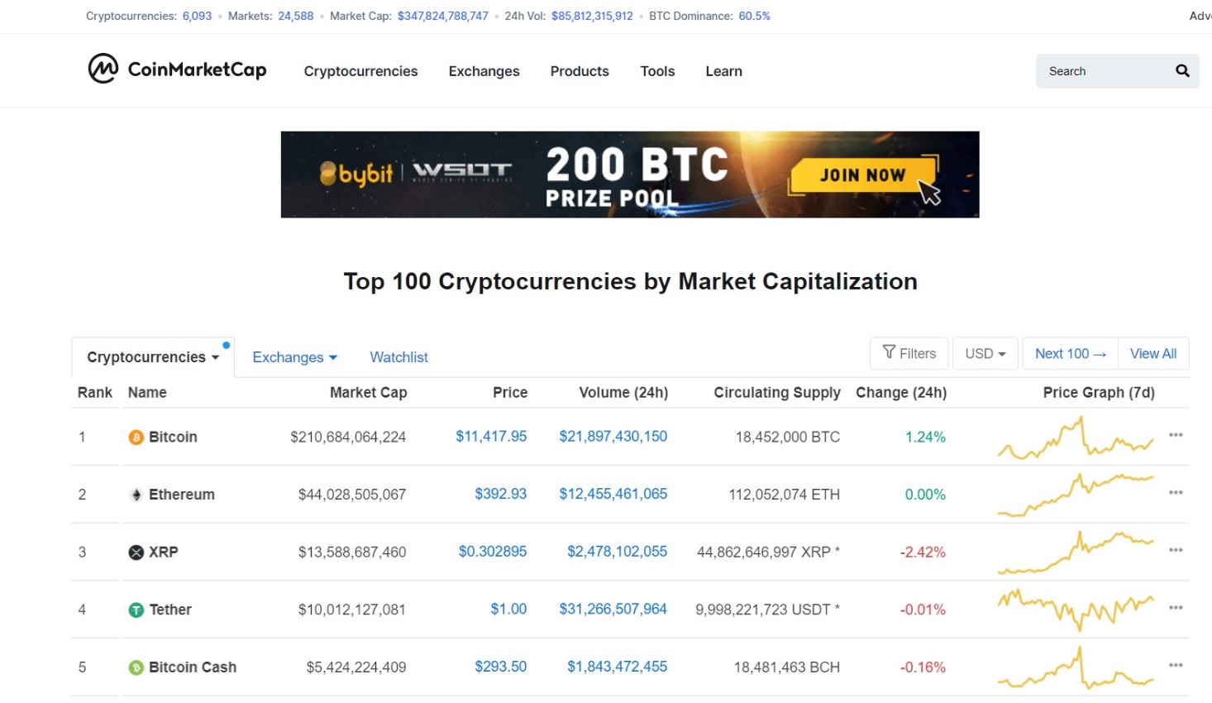This screenshot has height=703, width=1212.
Task: Go to Next 100 cryptocurrencies
Action: (x=1070, y=353)
